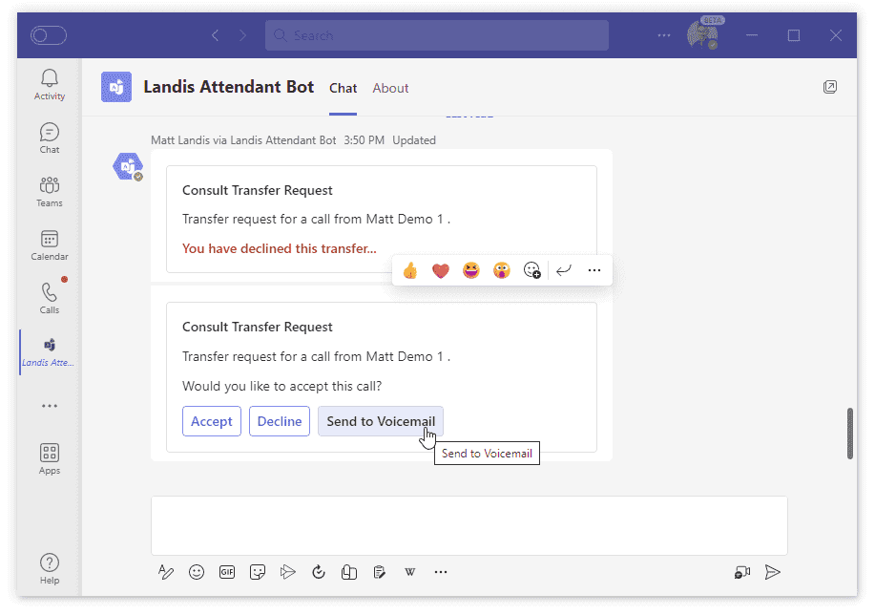875x615 pixels.
Task: React with thumbs up emoji
Action: 410,270
